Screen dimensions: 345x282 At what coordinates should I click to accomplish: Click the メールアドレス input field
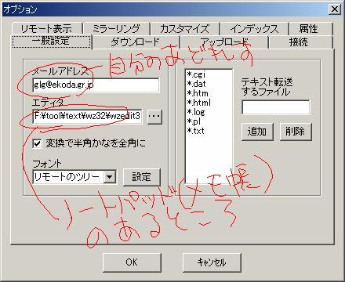point(96,85)
